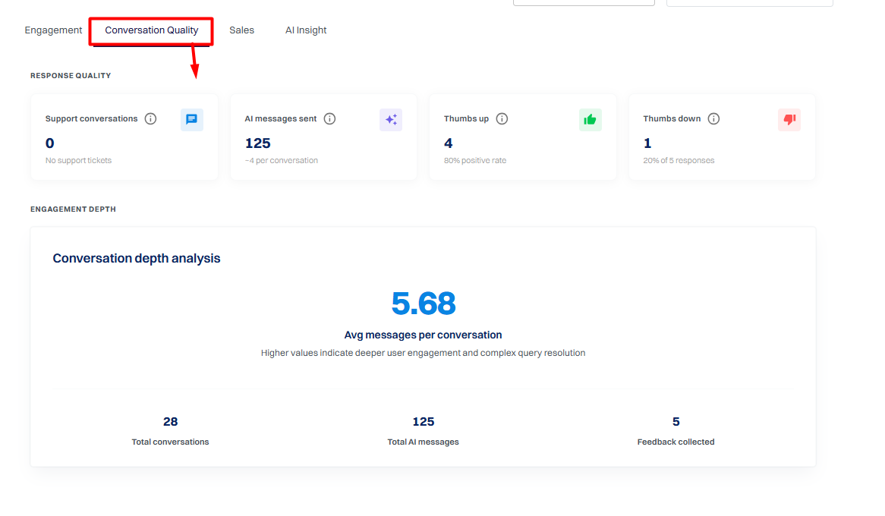Click the Support conversations card

click(x=124, y=137)
